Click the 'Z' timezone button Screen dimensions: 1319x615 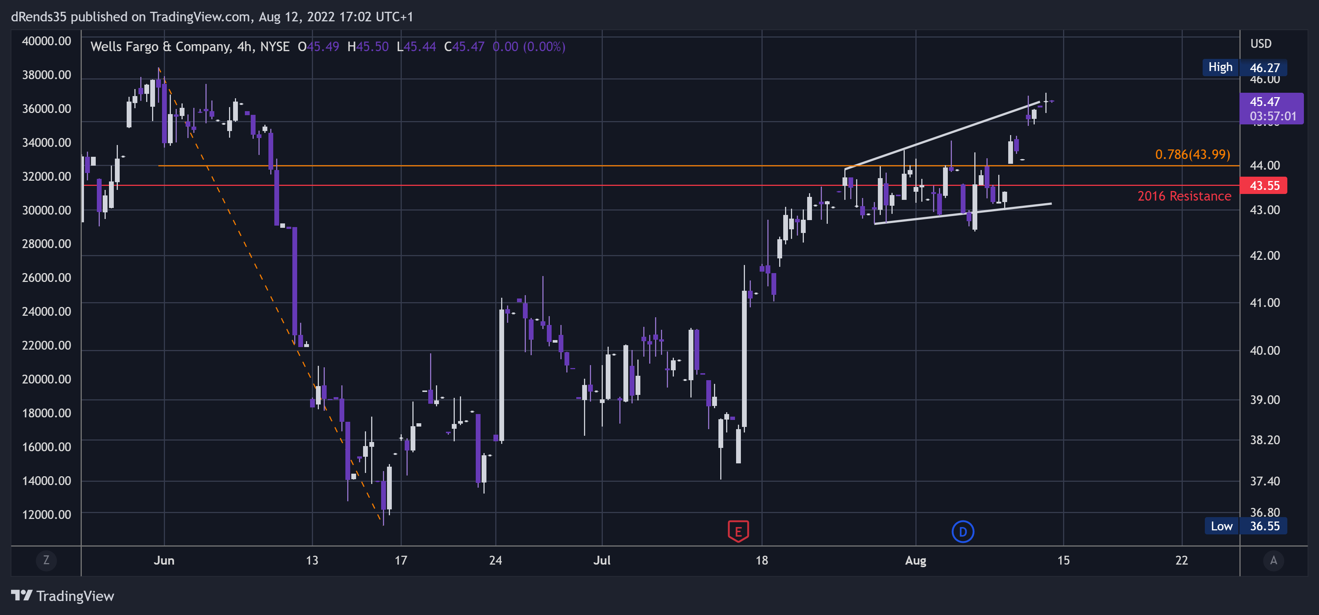46,560
